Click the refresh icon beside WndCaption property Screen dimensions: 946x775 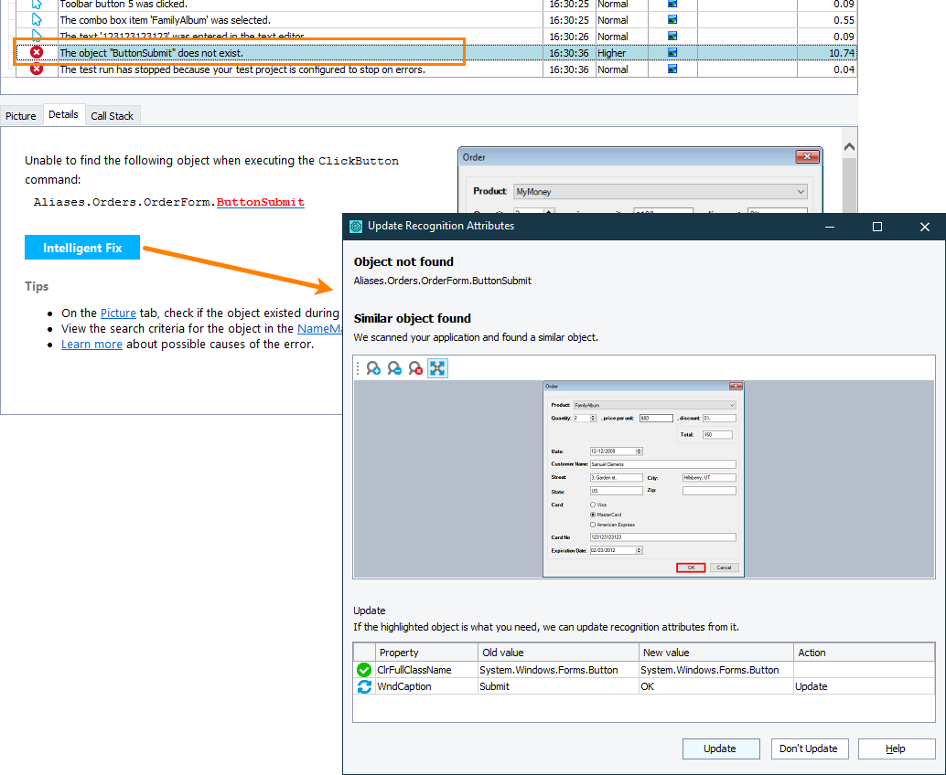364,686
